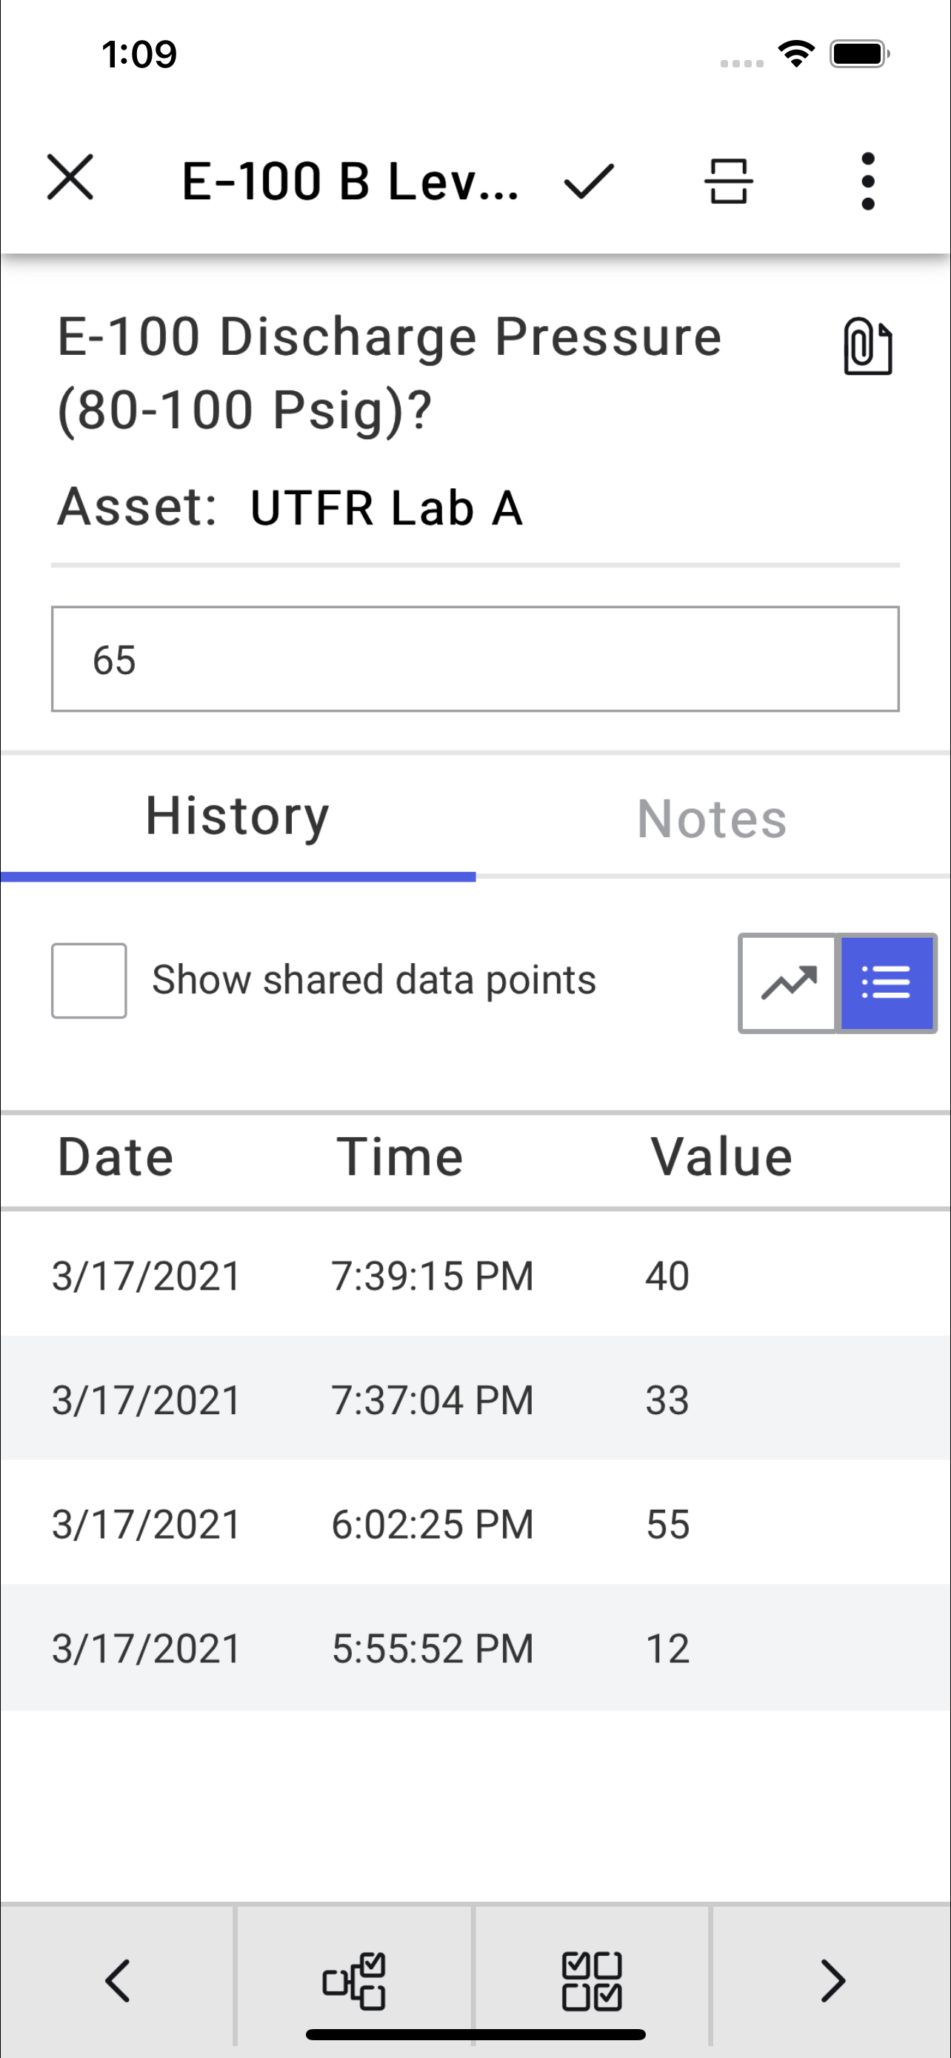Screen dimensions: 951x2058
Task: Select the 7:39:15 PM history row
Action: 475,1274
